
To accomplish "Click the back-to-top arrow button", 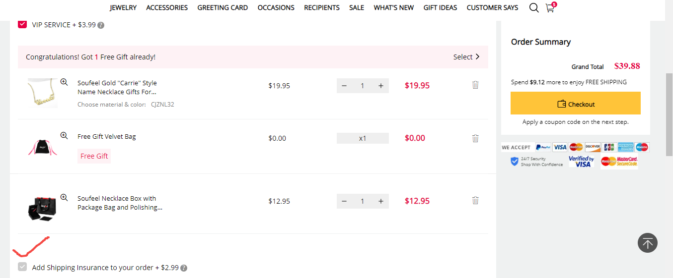I will 648,243.
